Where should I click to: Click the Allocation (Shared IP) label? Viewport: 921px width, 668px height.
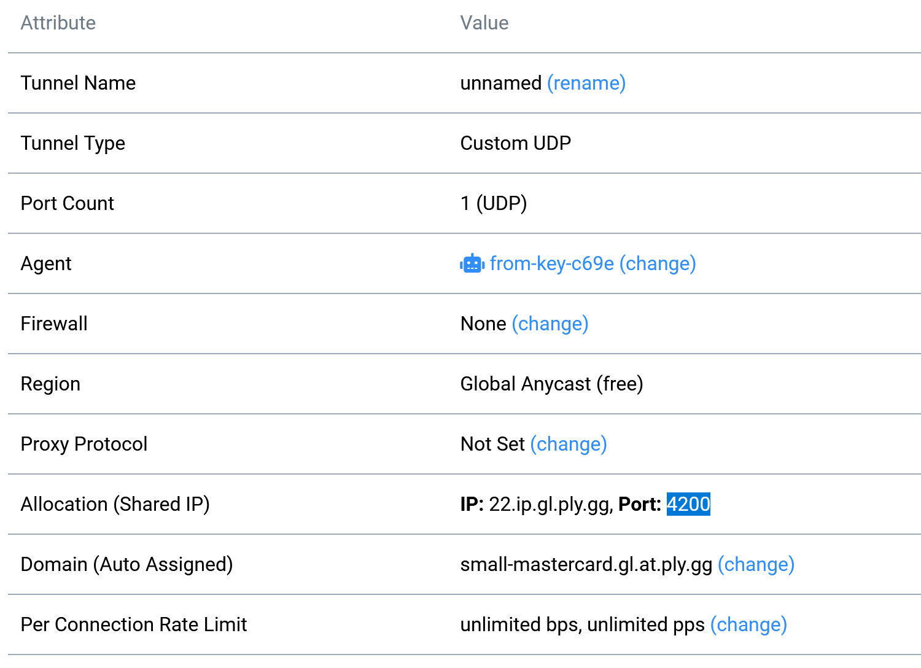pyautogui.click(x=115, y=504)
